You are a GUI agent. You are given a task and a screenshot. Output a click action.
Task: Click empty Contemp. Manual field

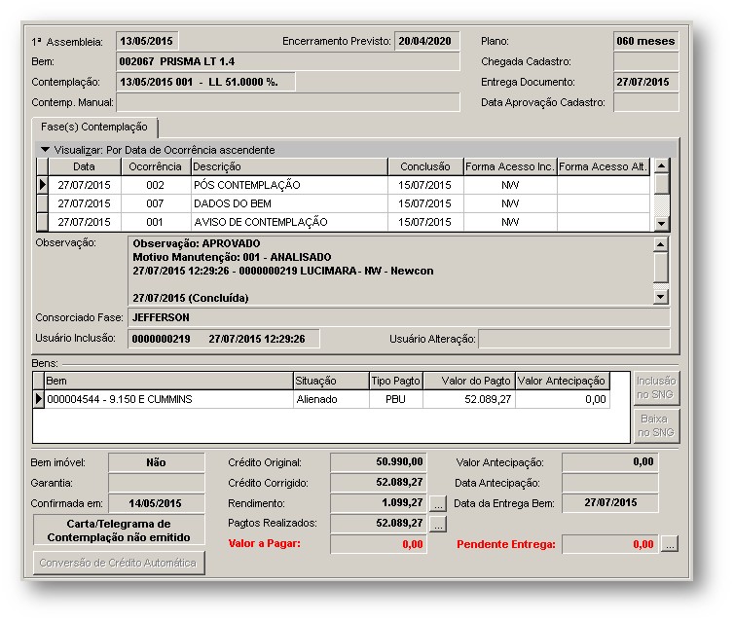(x=288, y=102)
